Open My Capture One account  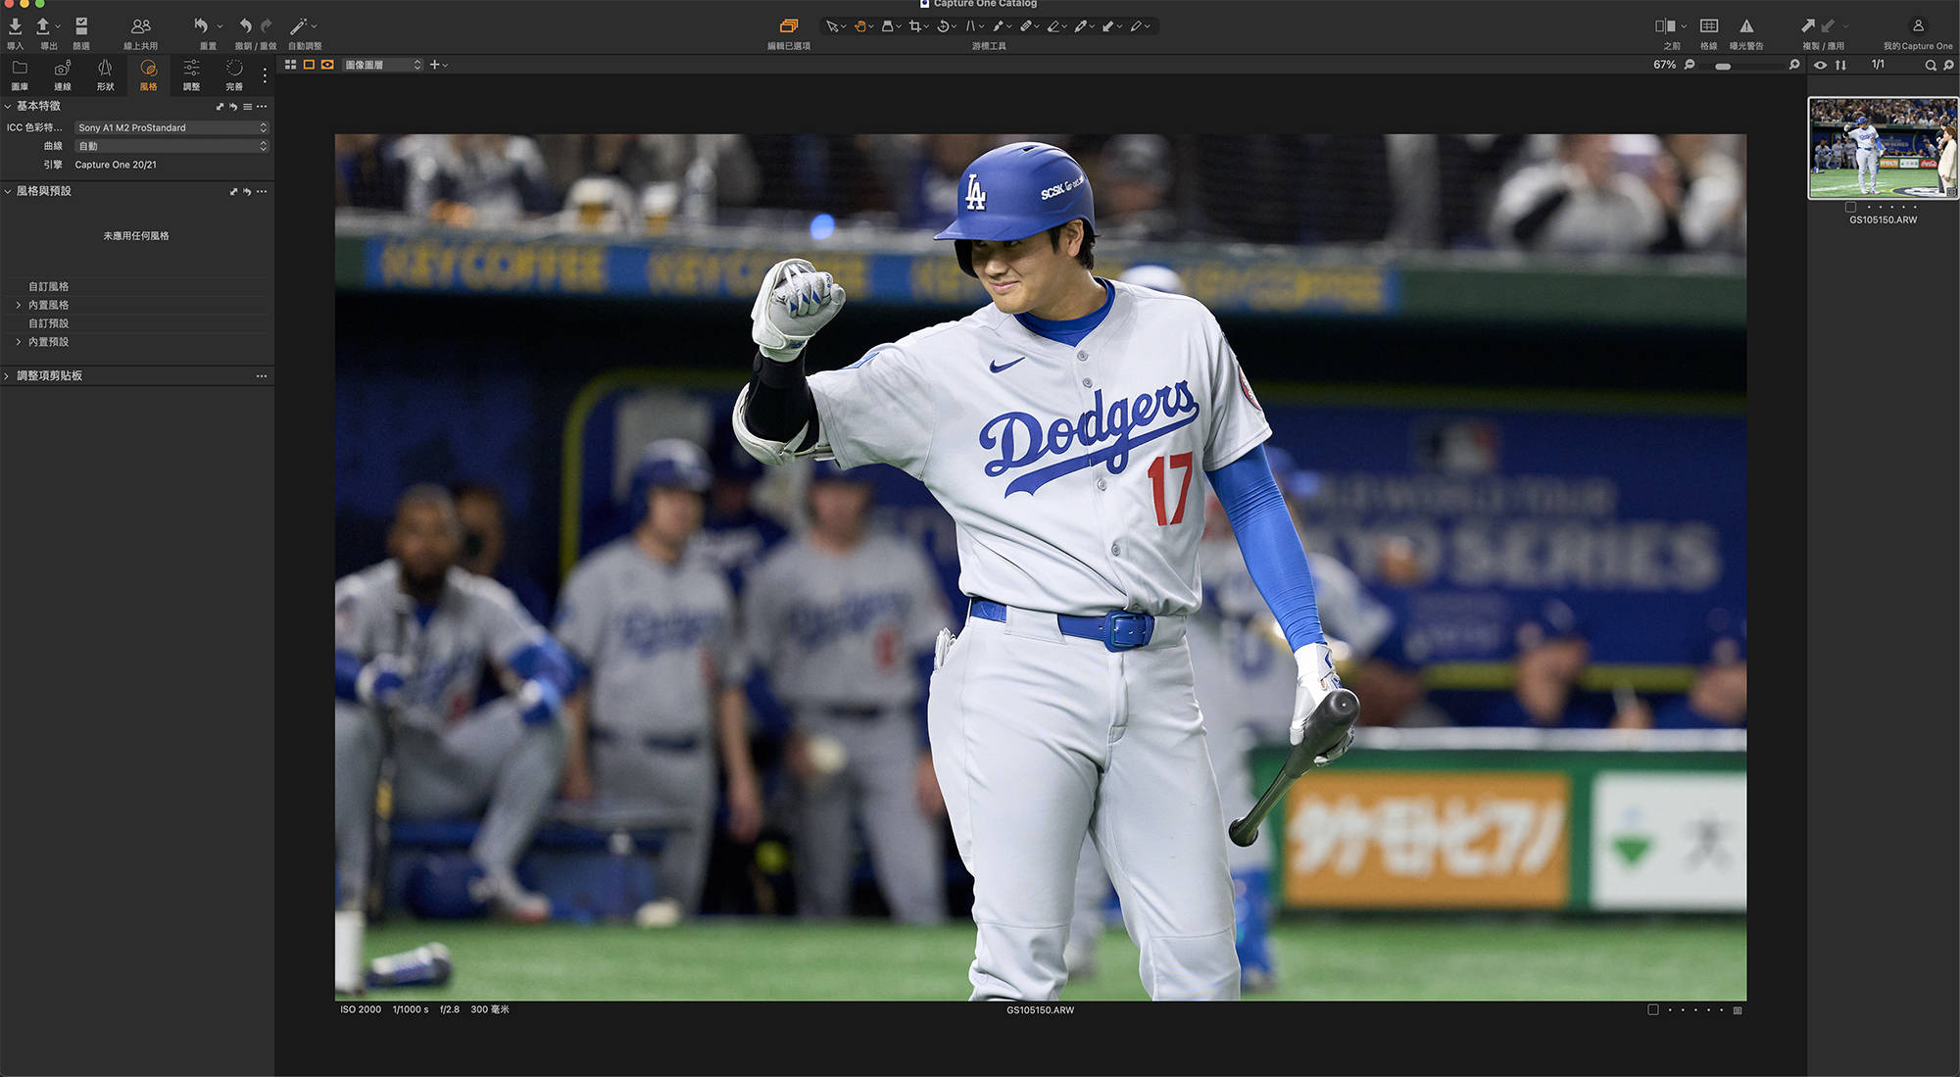(1918, 26)
